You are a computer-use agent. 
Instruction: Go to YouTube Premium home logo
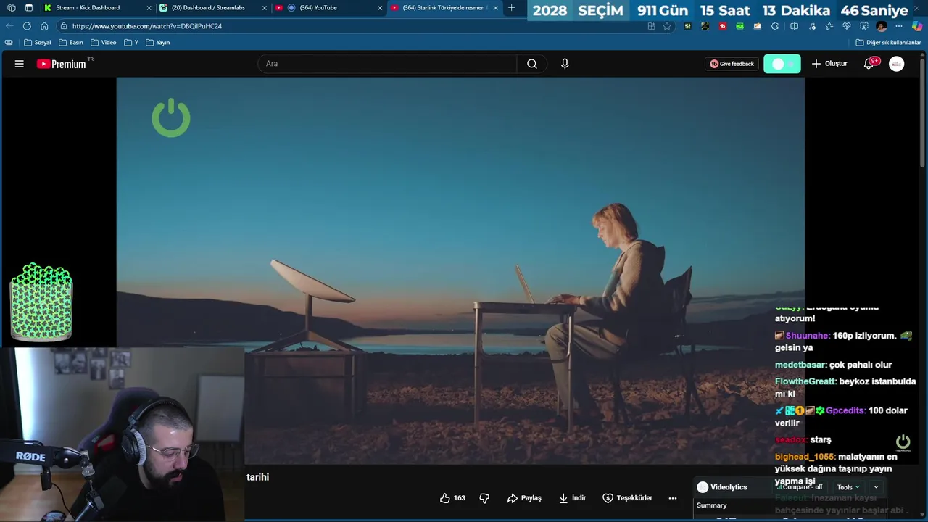coord(62,64)
